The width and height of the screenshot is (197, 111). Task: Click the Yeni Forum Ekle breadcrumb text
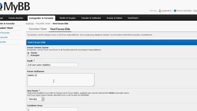[60, 23]
